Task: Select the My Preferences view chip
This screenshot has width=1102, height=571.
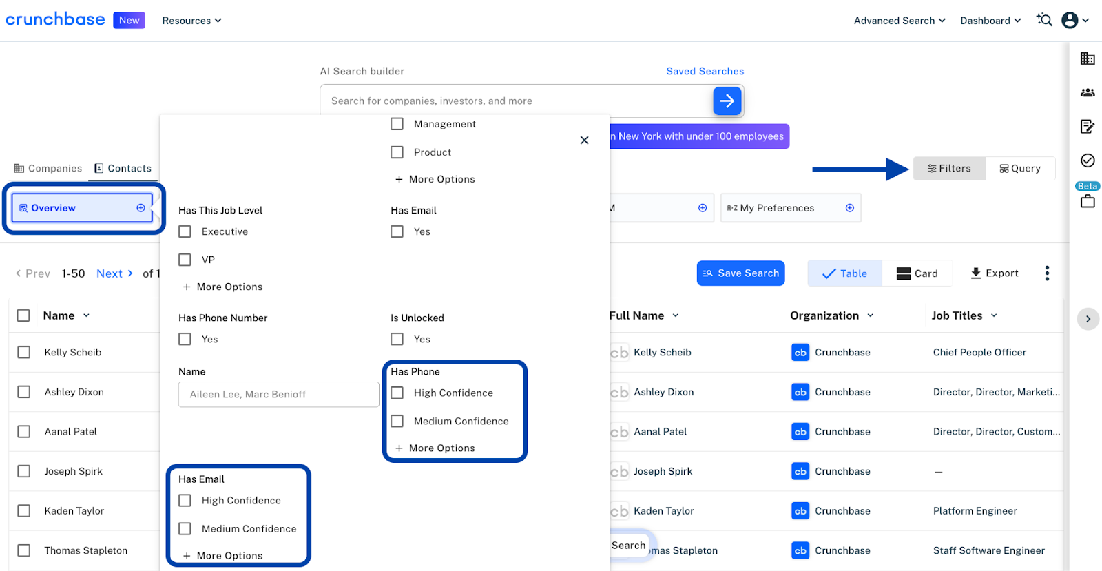Action: tap(791, 208)
